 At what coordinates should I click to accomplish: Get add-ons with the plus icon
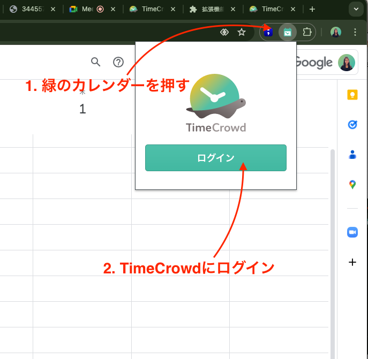coord(352,262)
